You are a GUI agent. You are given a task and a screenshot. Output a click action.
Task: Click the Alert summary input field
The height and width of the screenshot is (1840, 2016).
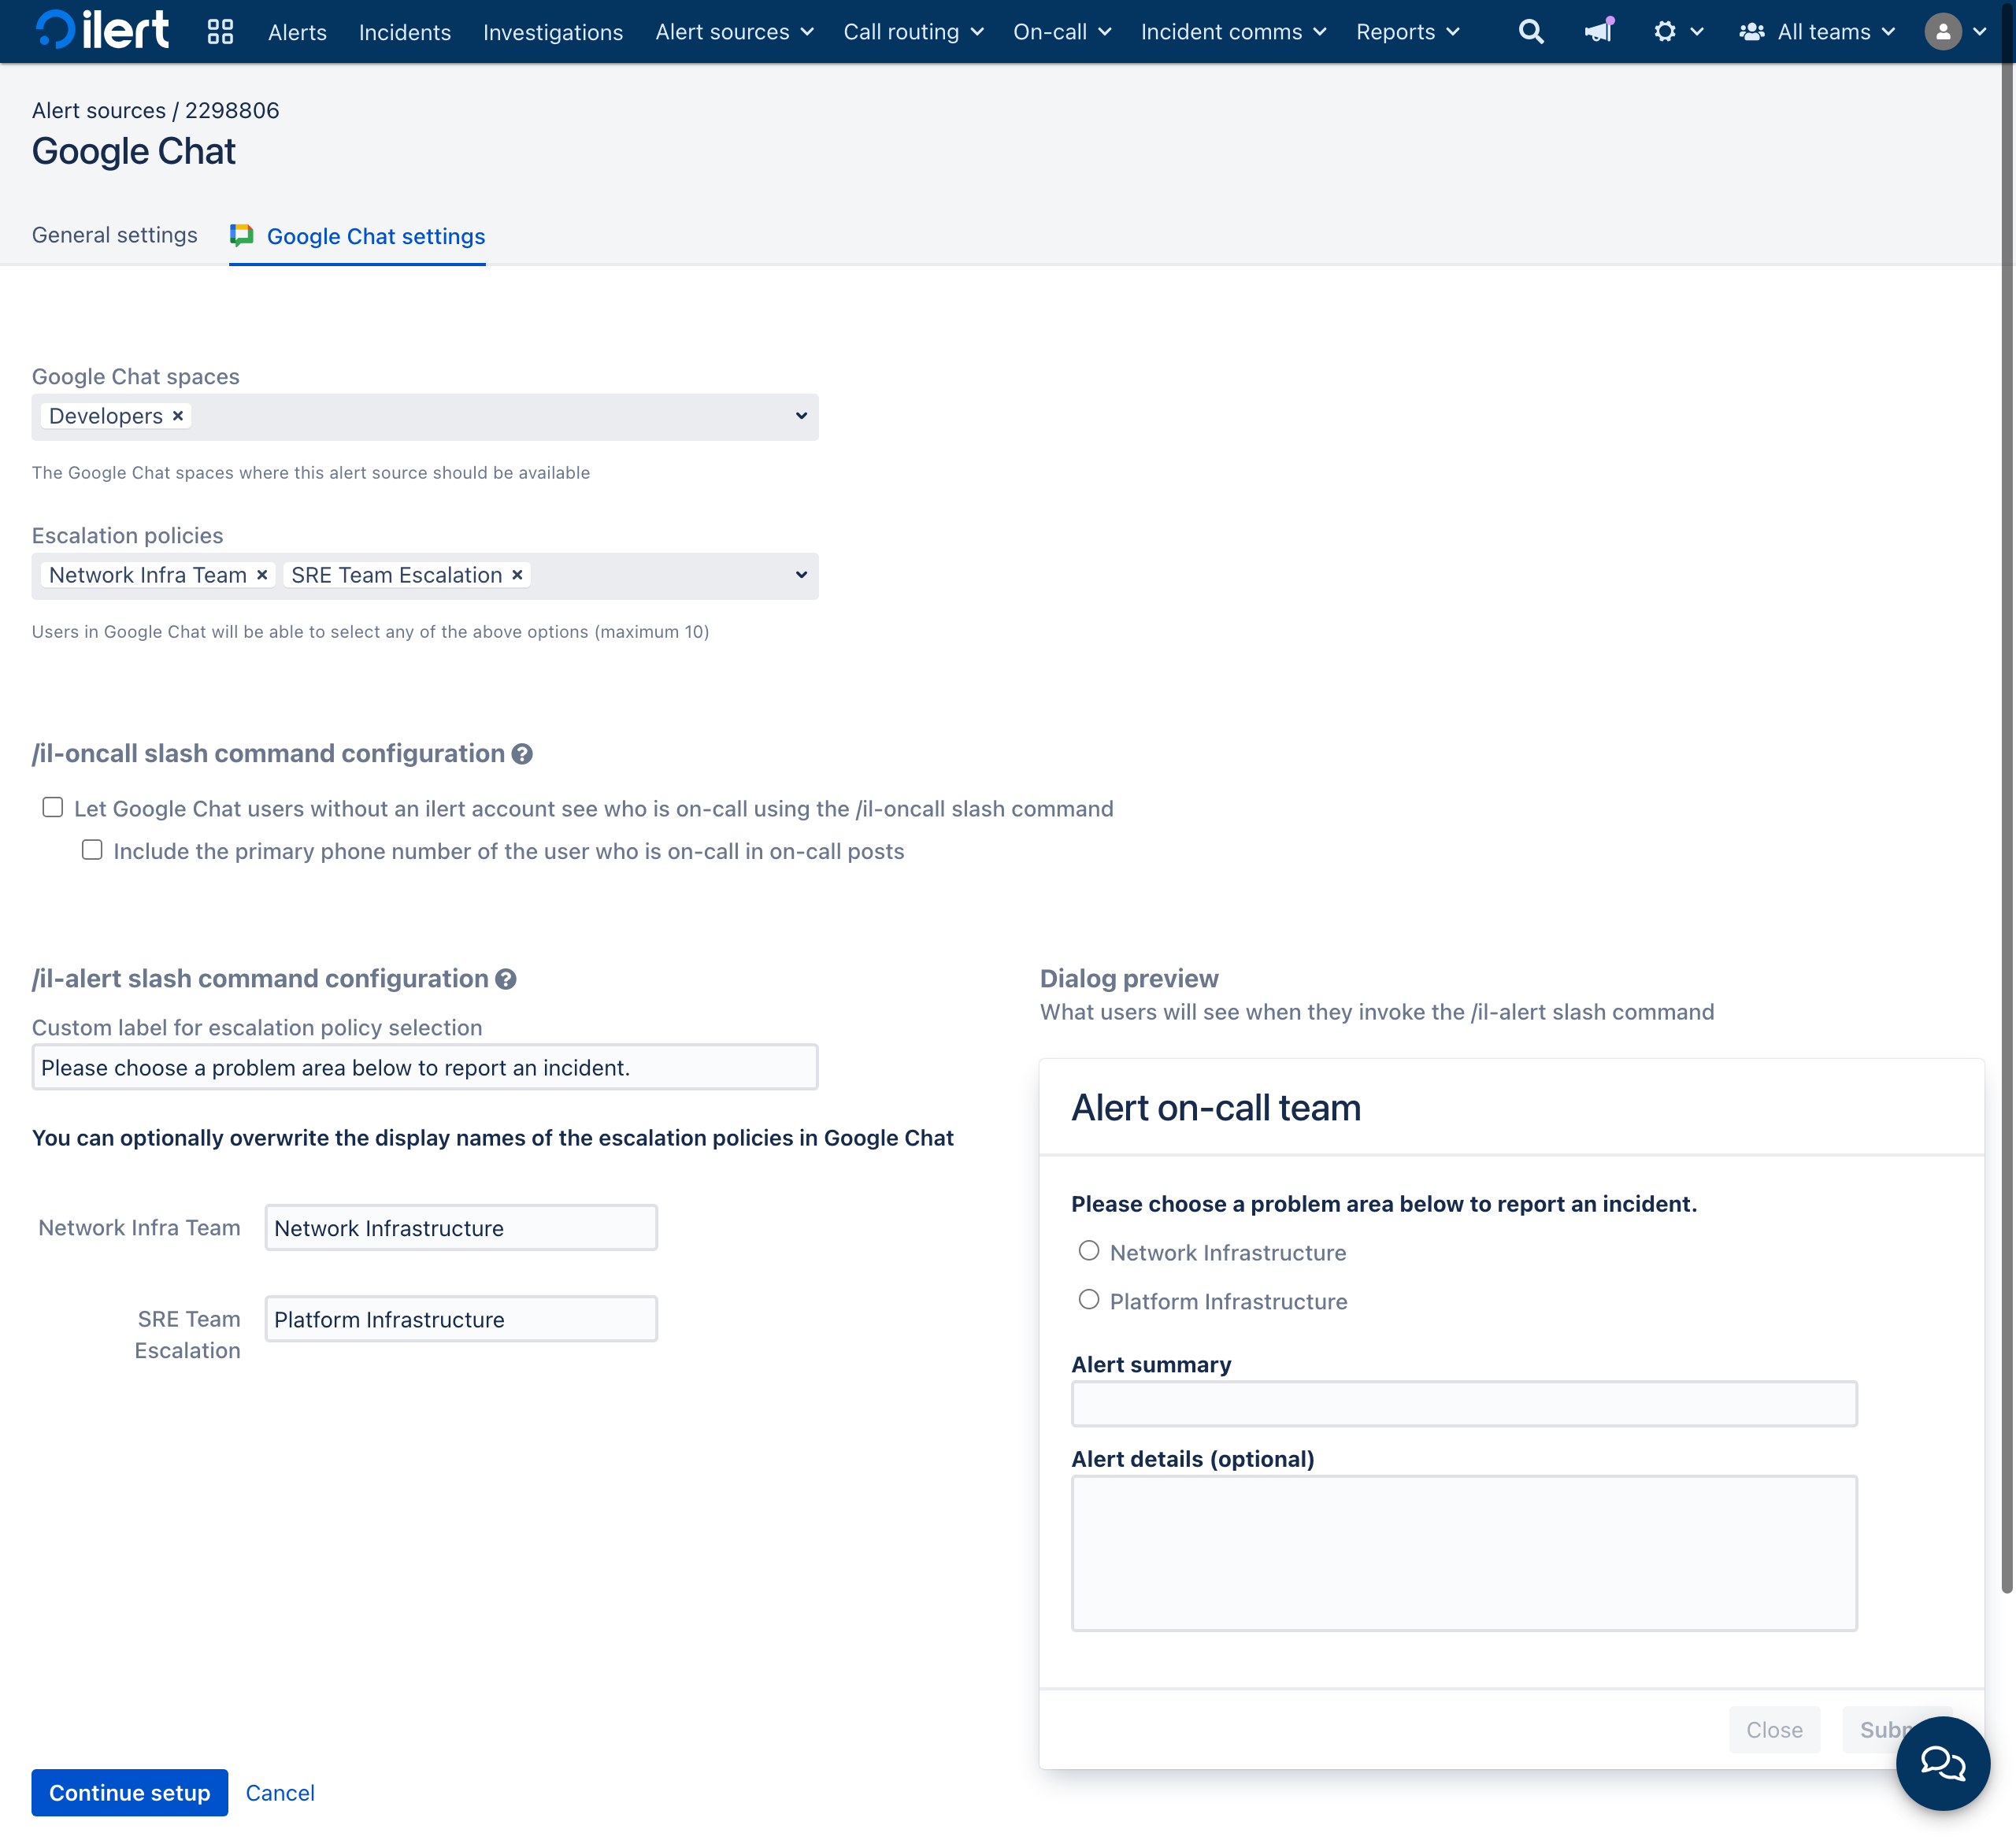tap(1463, 1404)
